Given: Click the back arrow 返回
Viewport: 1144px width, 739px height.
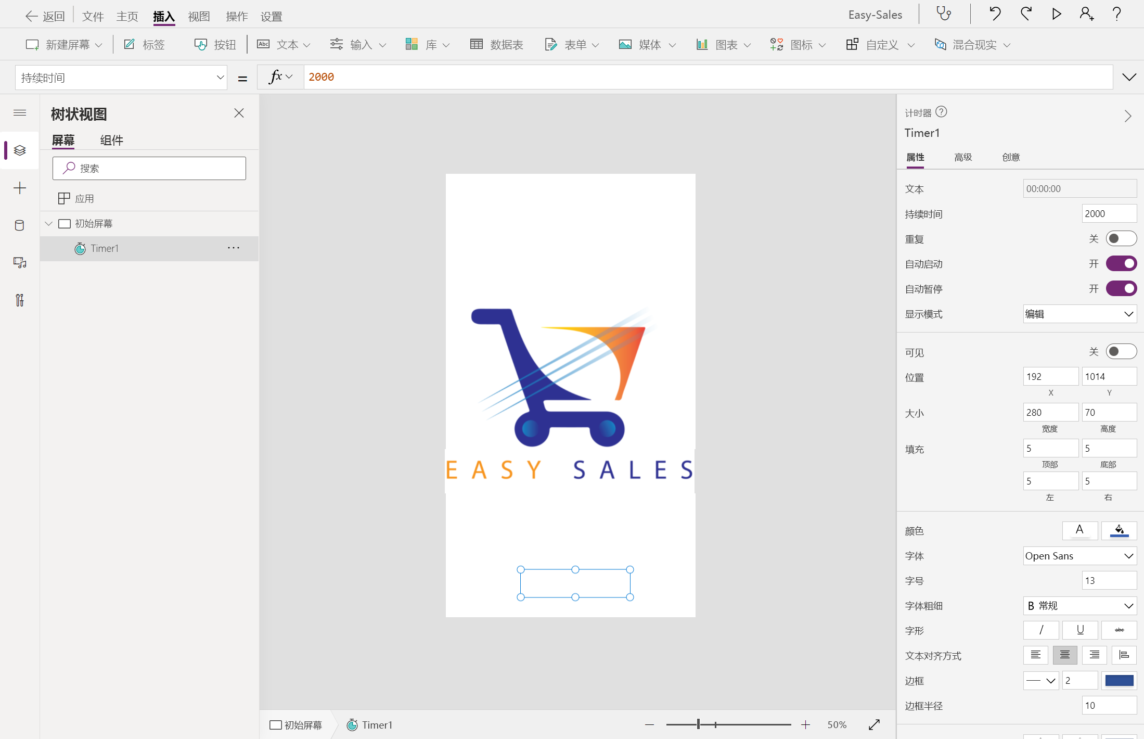Looking at the screenshot, I should click(x=45, y=16).
